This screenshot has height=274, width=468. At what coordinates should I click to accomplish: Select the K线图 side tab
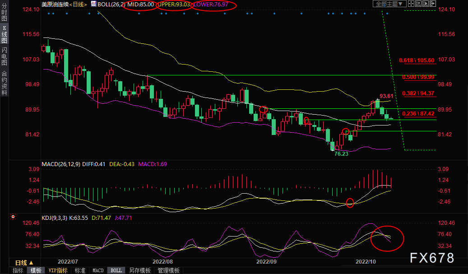point(4,35)
